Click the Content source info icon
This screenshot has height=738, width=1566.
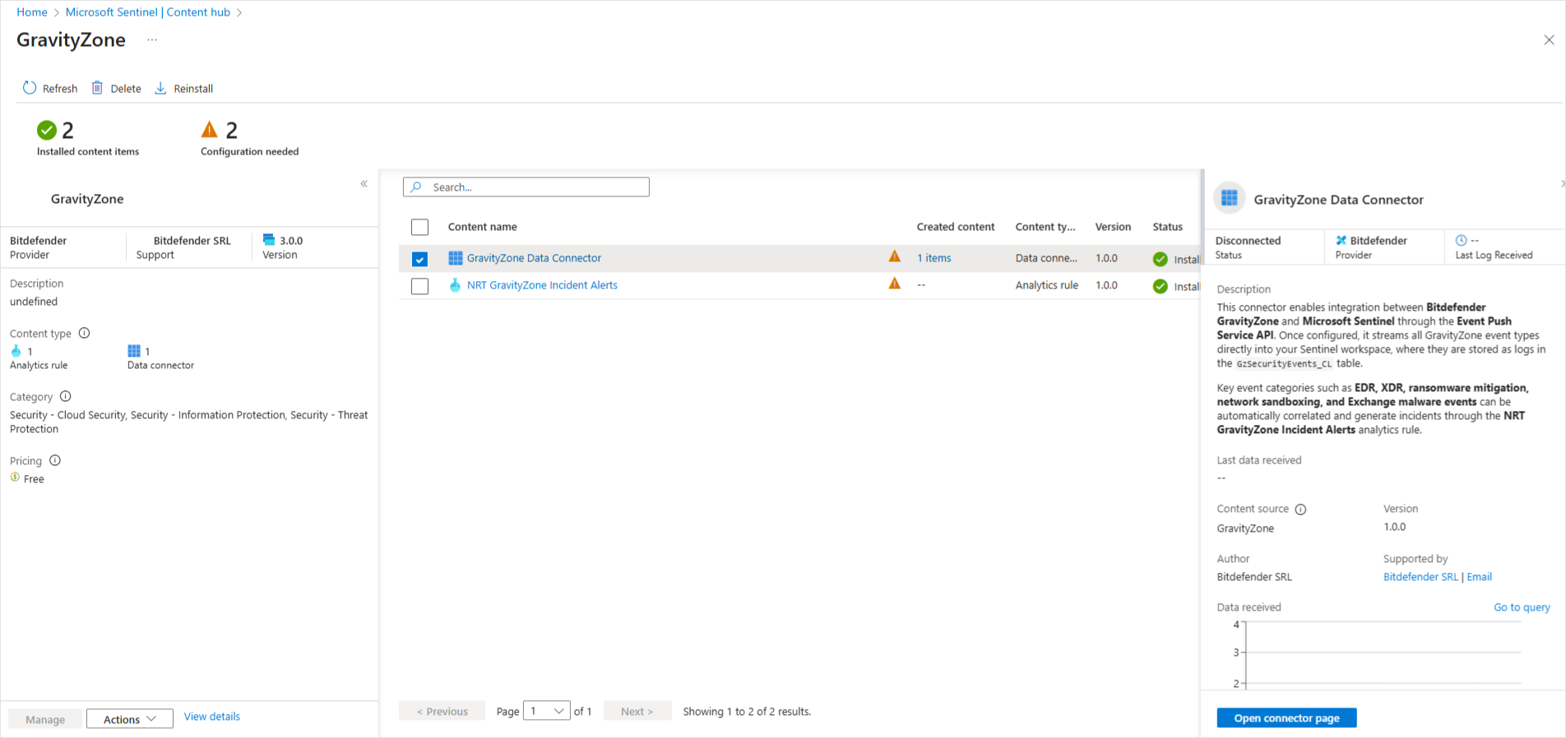[x=1300, y=509]
